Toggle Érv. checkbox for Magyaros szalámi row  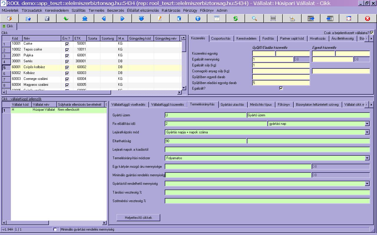point(67,85)
